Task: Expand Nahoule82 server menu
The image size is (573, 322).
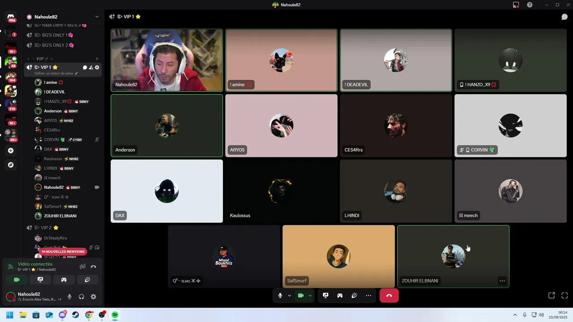Action: point(97,17)
